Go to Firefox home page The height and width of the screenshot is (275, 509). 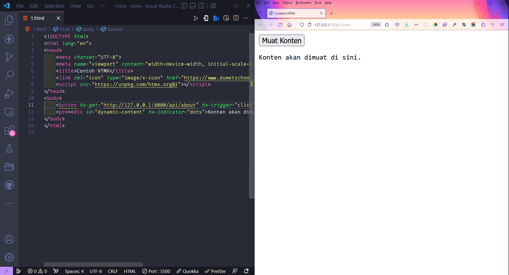point(289,25)
